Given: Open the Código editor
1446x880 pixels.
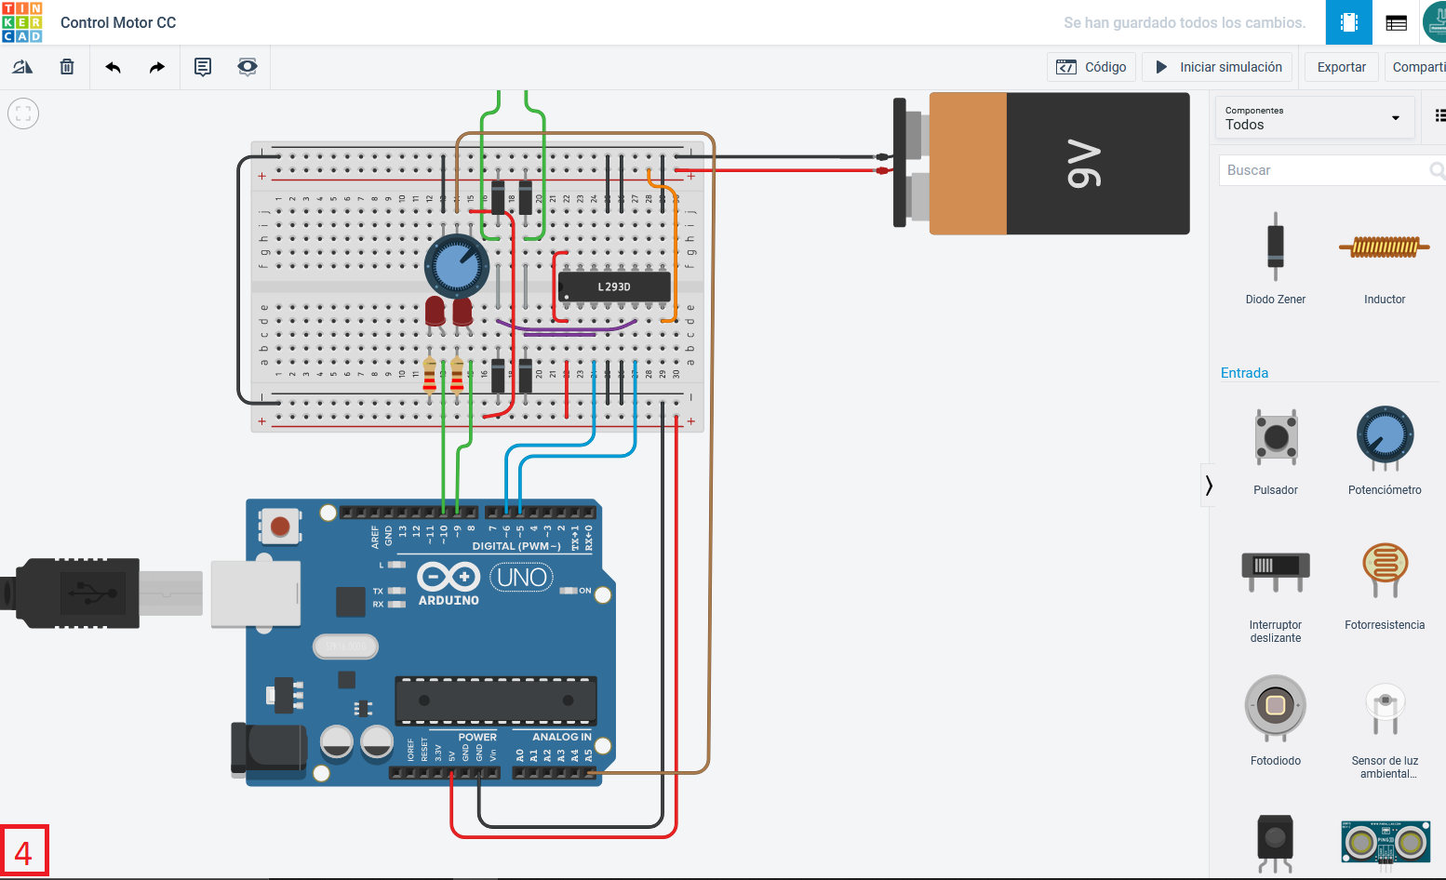Looking at the screenshot, I should pyautogui.click(x=1091, y=67).
